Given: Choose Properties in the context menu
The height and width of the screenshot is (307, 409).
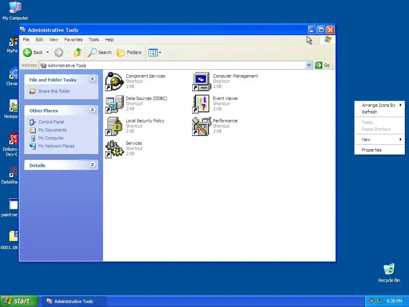Looking at the screenshot, I should pos(379,150).
